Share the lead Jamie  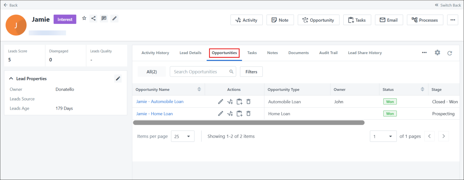click(93, 18)
